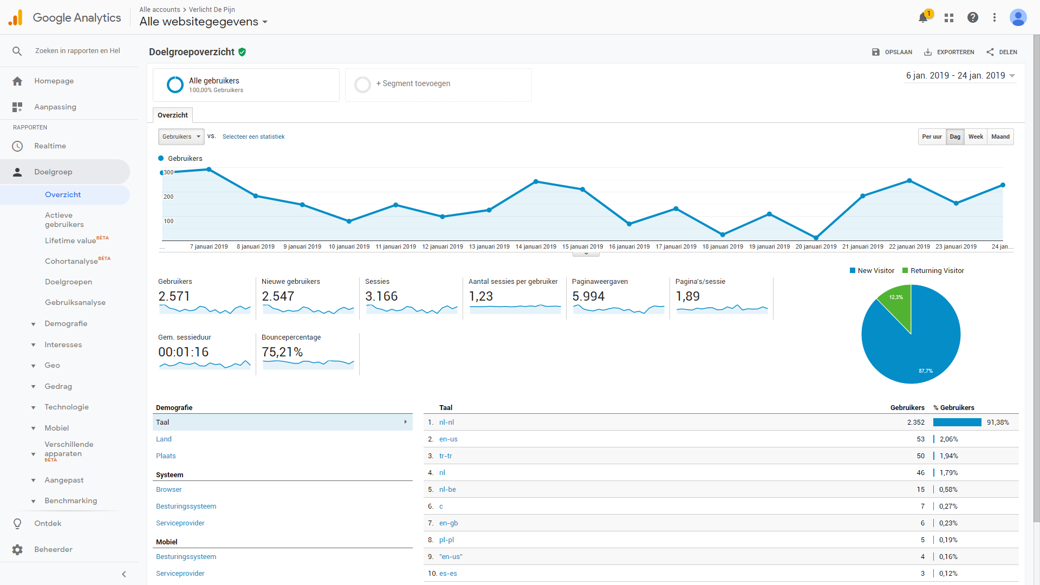Click the green verified shield icon
The height and width of the screenshot is (585, 1040).
coord(242,52)
